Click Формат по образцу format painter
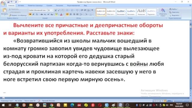The width and height of the screenshot is (192, 108). coord(18,15)
